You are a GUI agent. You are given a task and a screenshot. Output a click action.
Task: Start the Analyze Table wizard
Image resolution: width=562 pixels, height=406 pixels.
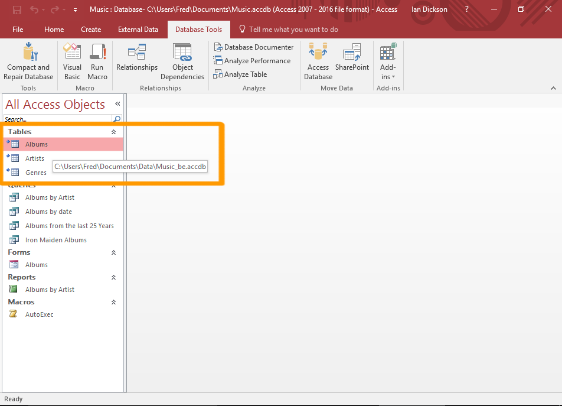[x=240, y=74]
